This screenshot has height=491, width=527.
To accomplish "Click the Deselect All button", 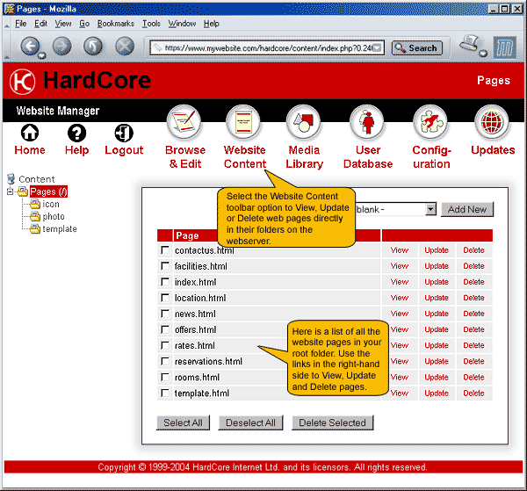I will click(250, 422).
